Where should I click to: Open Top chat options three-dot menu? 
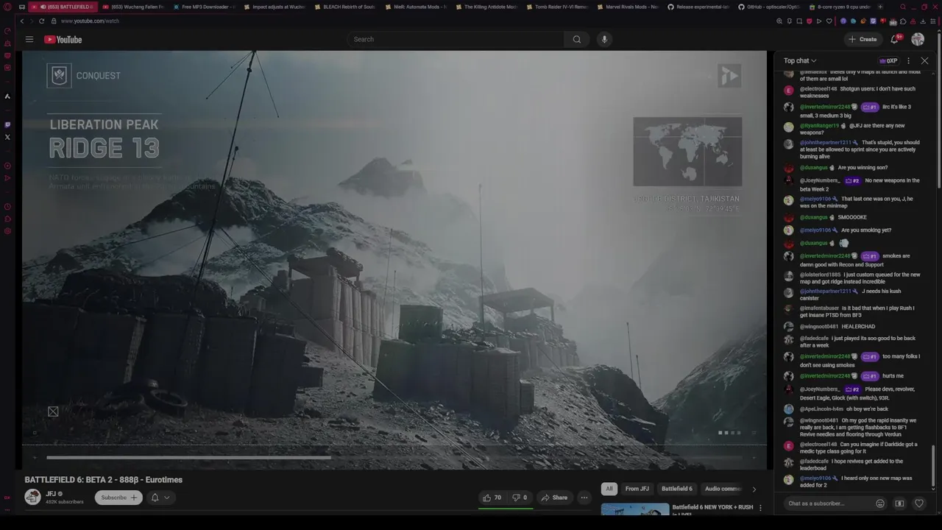coord(908,61)
